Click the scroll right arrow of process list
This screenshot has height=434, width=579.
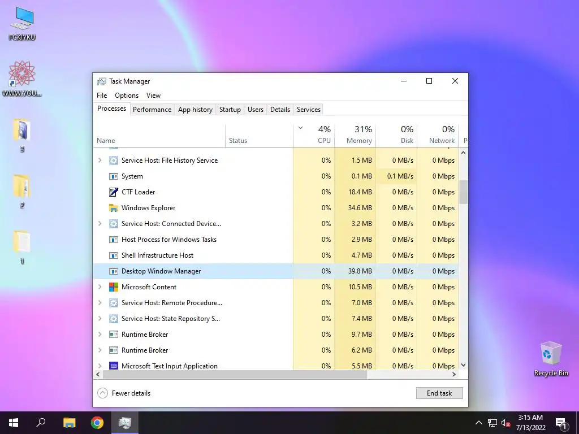(454, 374)
